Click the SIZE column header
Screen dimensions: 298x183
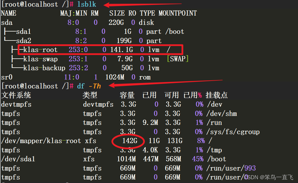point(117,13)
